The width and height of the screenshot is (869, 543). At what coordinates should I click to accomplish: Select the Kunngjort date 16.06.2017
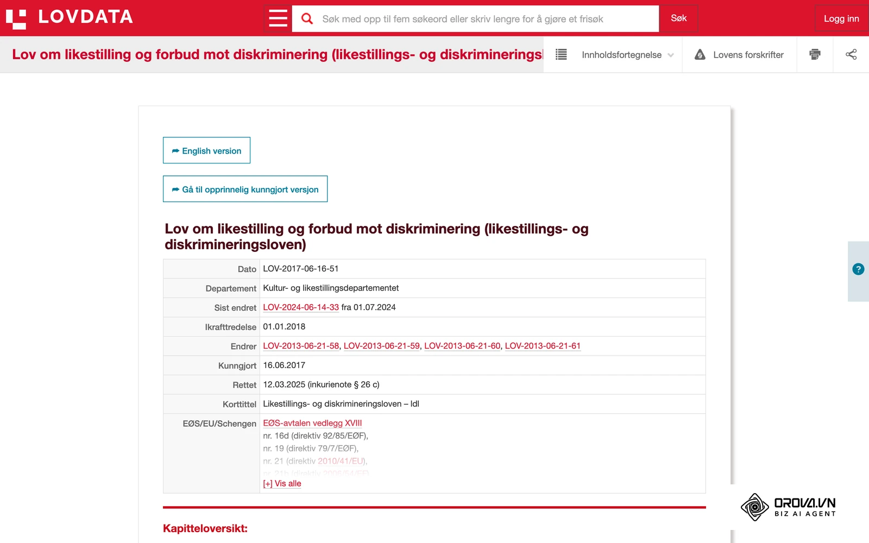point(284,365)
